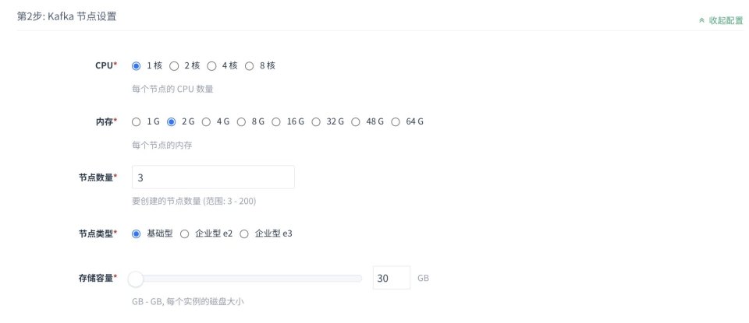The image size is (749, 323).
Task: Click the storage capacity GB input box
Action: pyautogui.click(x=391, y=278)
